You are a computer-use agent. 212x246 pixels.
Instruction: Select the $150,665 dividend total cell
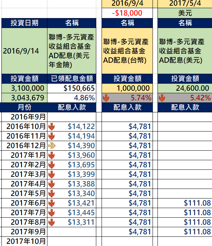[x=72, y=88]
